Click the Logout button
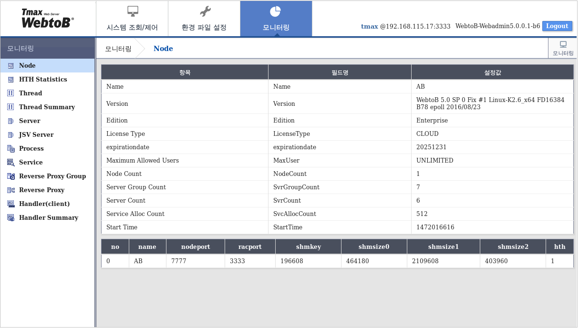The height and width of the screenshot is (329, 579). (x=557, y=26)
